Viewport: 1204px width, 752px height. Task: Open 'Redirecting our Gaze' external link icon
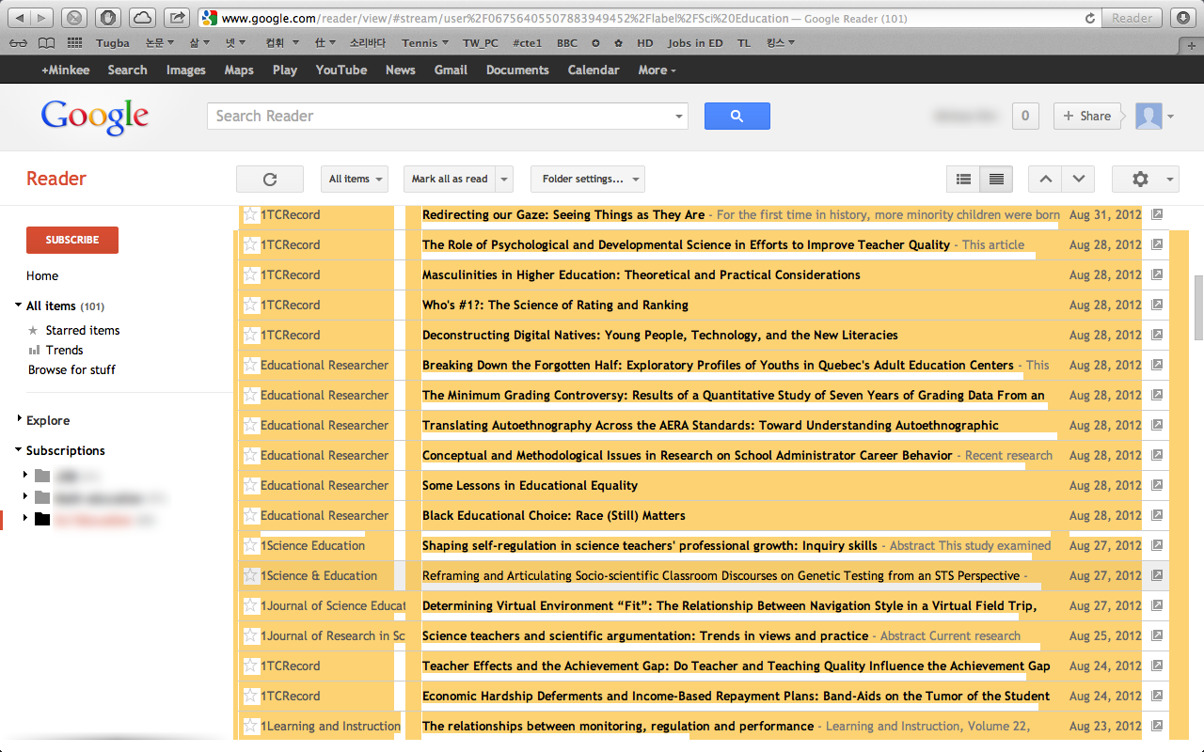[x=1157, y=214]
